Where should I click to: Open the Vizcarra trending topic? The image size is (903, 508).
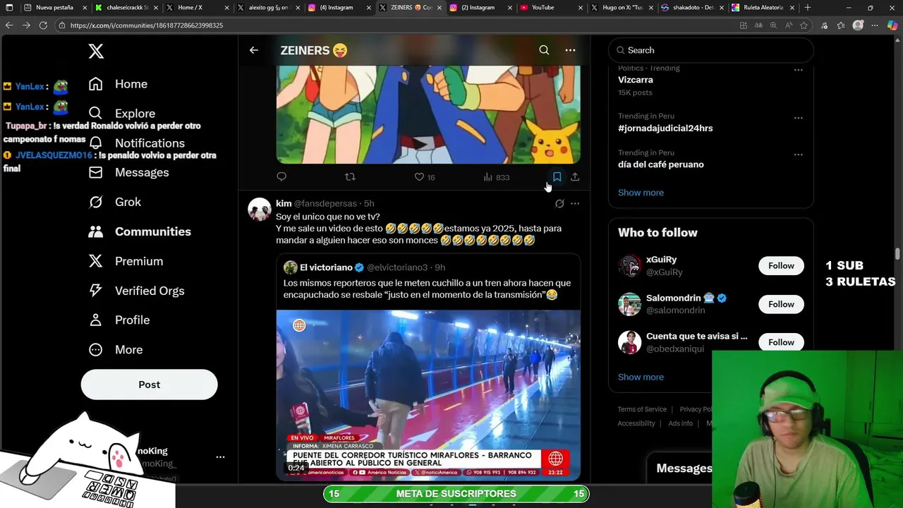click(636, 80)
